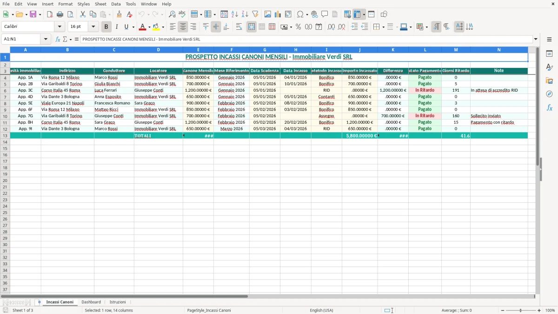The height and width of the screenshot is (314, 558).
Task: Open the Background Color dropdown arrow
Action: coord(163,27)
